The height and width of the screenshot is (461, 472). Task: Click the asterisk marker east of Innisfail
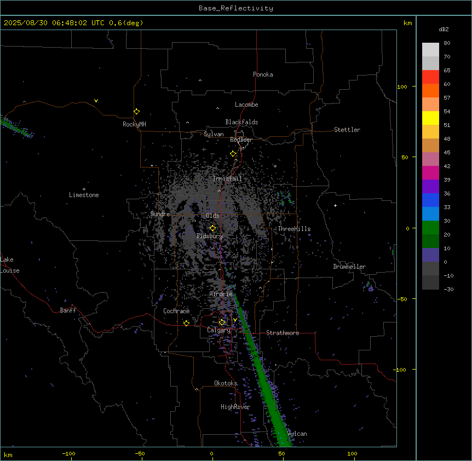pyautogui.click(x=275, y=166)
